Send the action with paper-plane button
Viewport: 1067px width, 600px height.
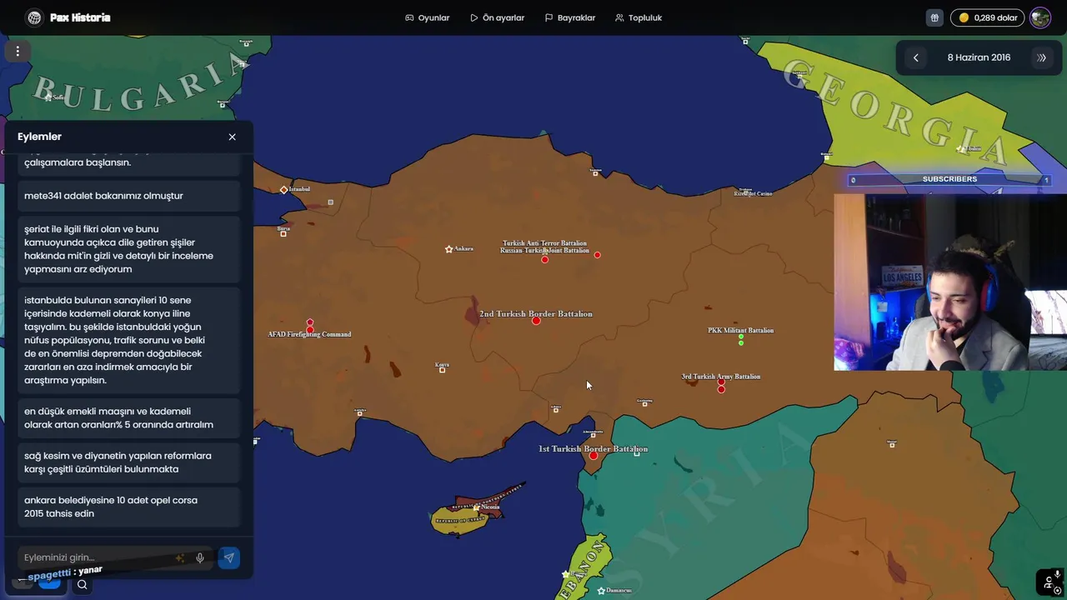[x=229, y=557]
